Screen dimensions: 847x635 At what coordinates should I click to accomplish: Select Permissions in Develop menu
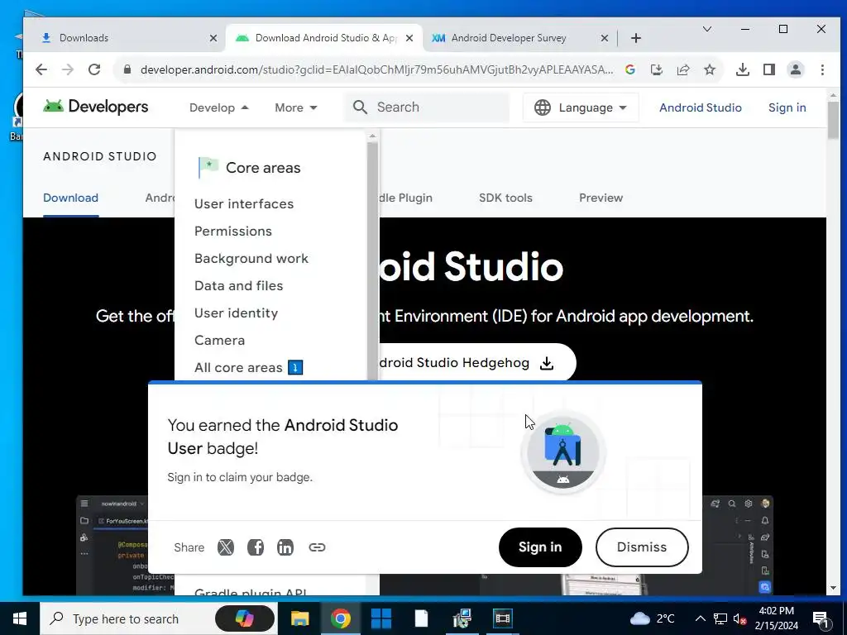click(x=232, y=232)
